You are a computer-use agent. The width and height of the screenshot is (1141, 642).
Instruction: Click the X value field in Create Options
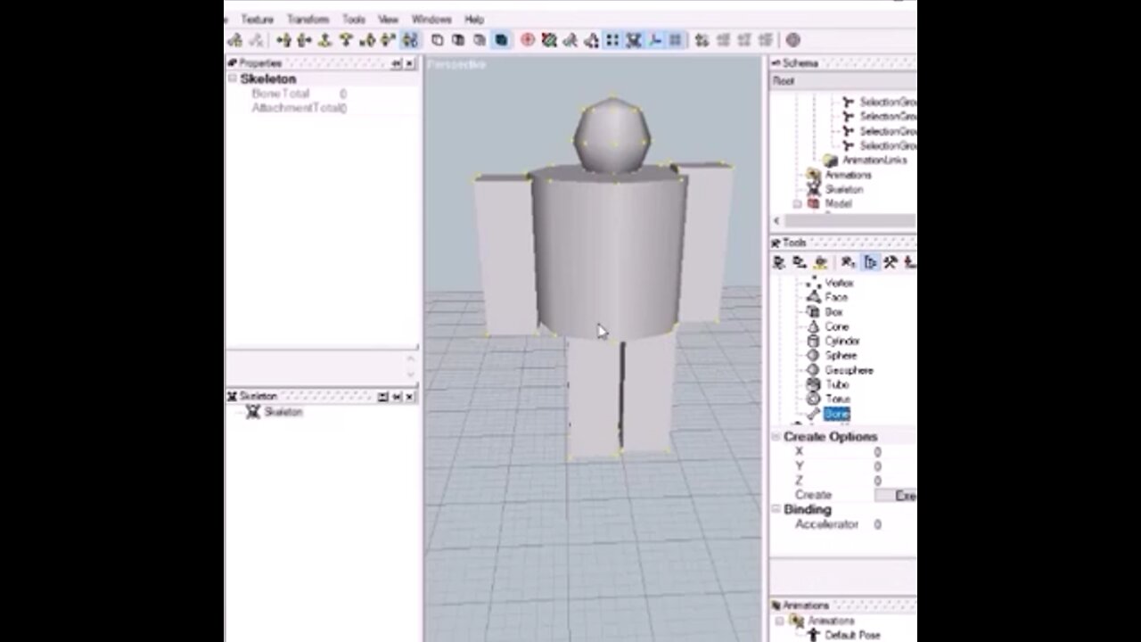(x=894, y=452)
